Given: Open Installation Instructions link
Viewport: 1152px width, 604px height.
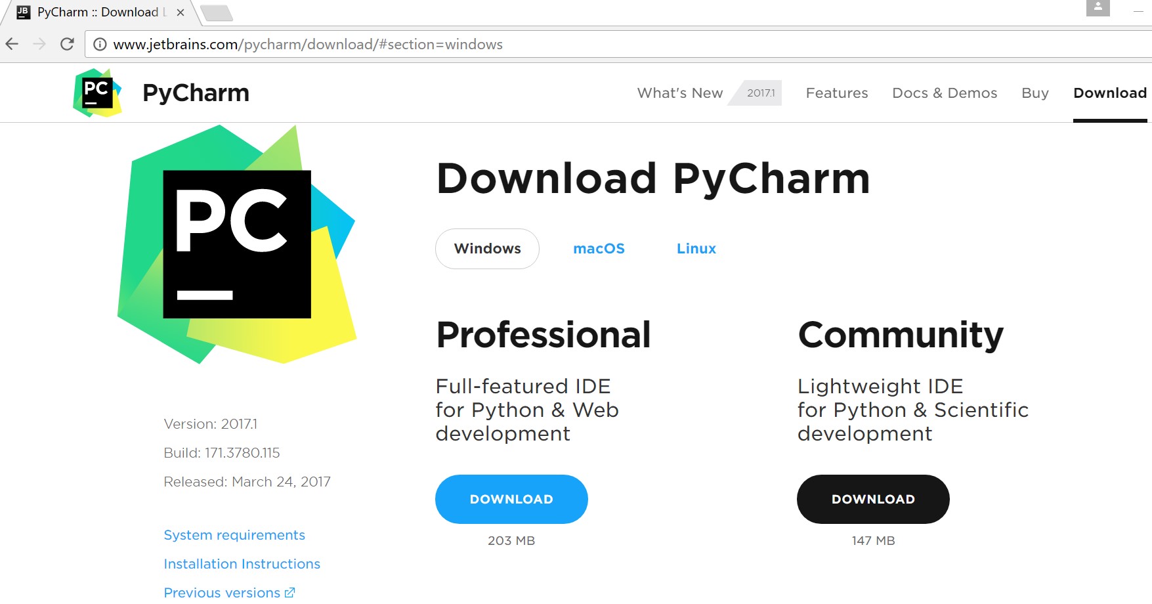Looking at the screenshot, I should [242, 564].
